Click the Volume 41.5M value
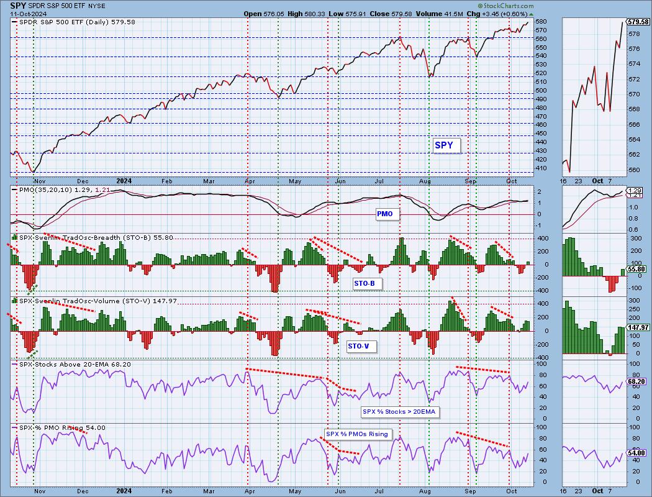Viewport: 652px width, 497px height. (440, 14)
